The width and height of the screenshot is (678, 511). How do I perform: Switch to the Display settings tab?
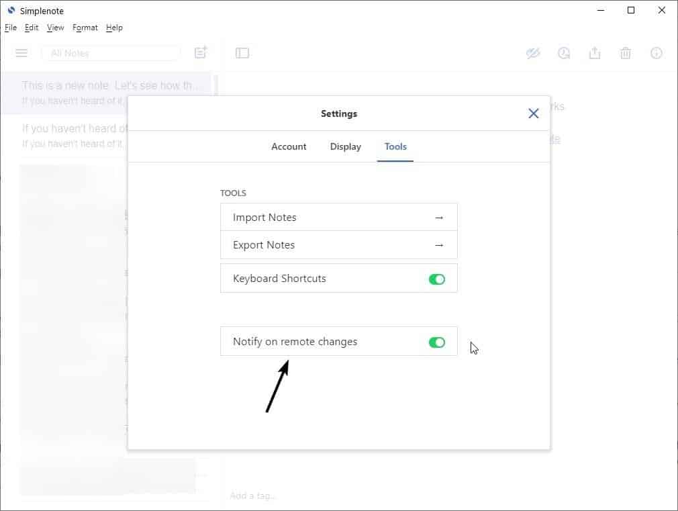click(x=346, y=146)
